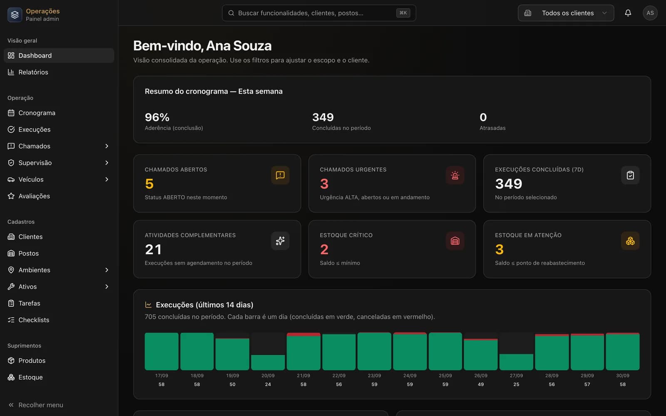Open the AS user avatar menu
Screen dimensions: 666x416
(650, 13)
